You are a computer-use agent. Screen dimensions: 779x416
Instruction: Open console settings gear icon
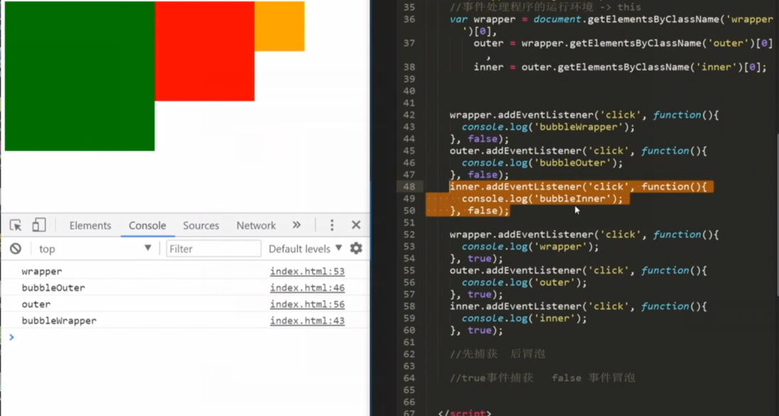355,248
